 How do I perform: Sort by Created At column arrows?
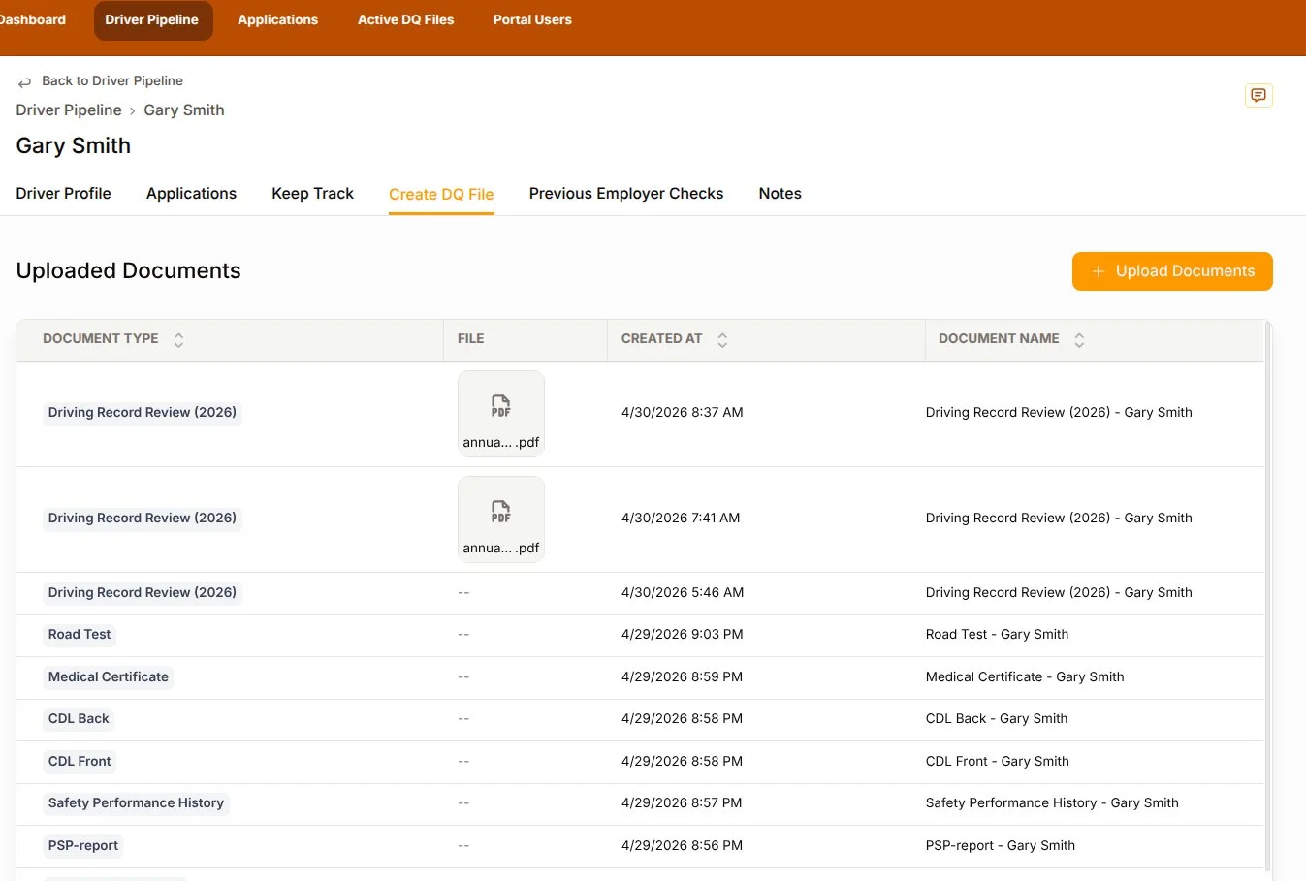click(722, 340)
